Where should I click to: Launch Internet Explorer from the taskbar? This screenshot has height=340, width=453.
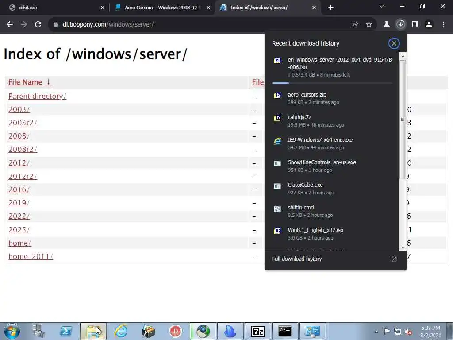(121, 331)
